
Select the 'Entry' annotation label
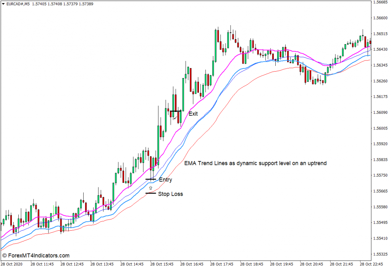click(x=166, y=180)
